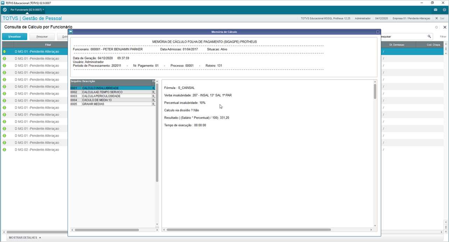The height and width of the screenshot is (242, 449).
Task: Click the formula details pane vertical scrollbar
Action: pos(375,91)
